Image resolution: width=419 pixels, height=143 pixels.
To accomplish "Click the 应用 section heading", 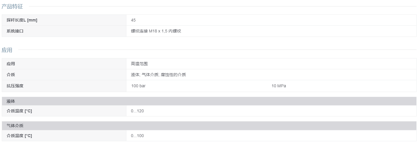I will pyautogui.click(x=7, y=50).
